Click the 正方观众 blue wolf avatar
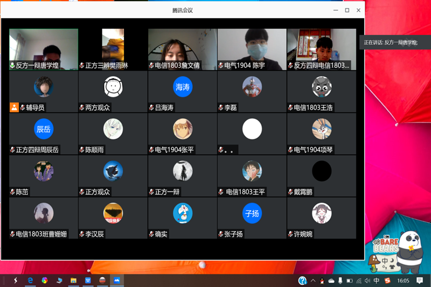 click(113, 171)
